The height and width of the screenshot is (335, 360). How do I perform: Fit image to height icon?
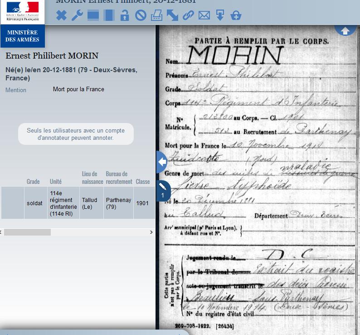(x=109, y=15)
